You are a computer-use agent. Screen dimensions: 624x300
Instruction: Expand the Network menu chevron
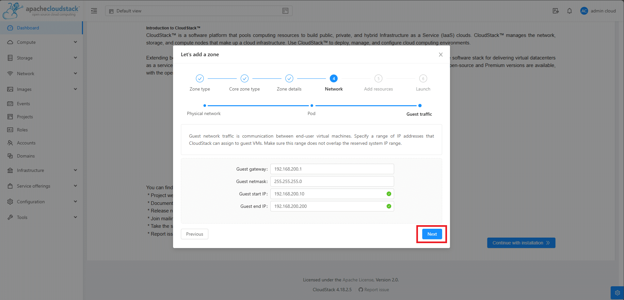pyautogui.click(x=75, y=74)
